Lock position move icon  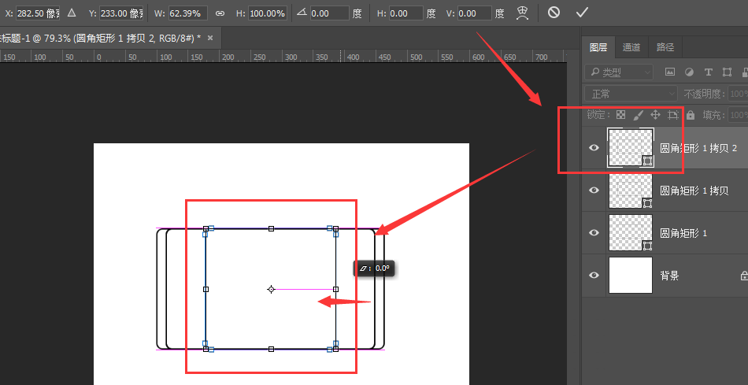pos(655,114)
